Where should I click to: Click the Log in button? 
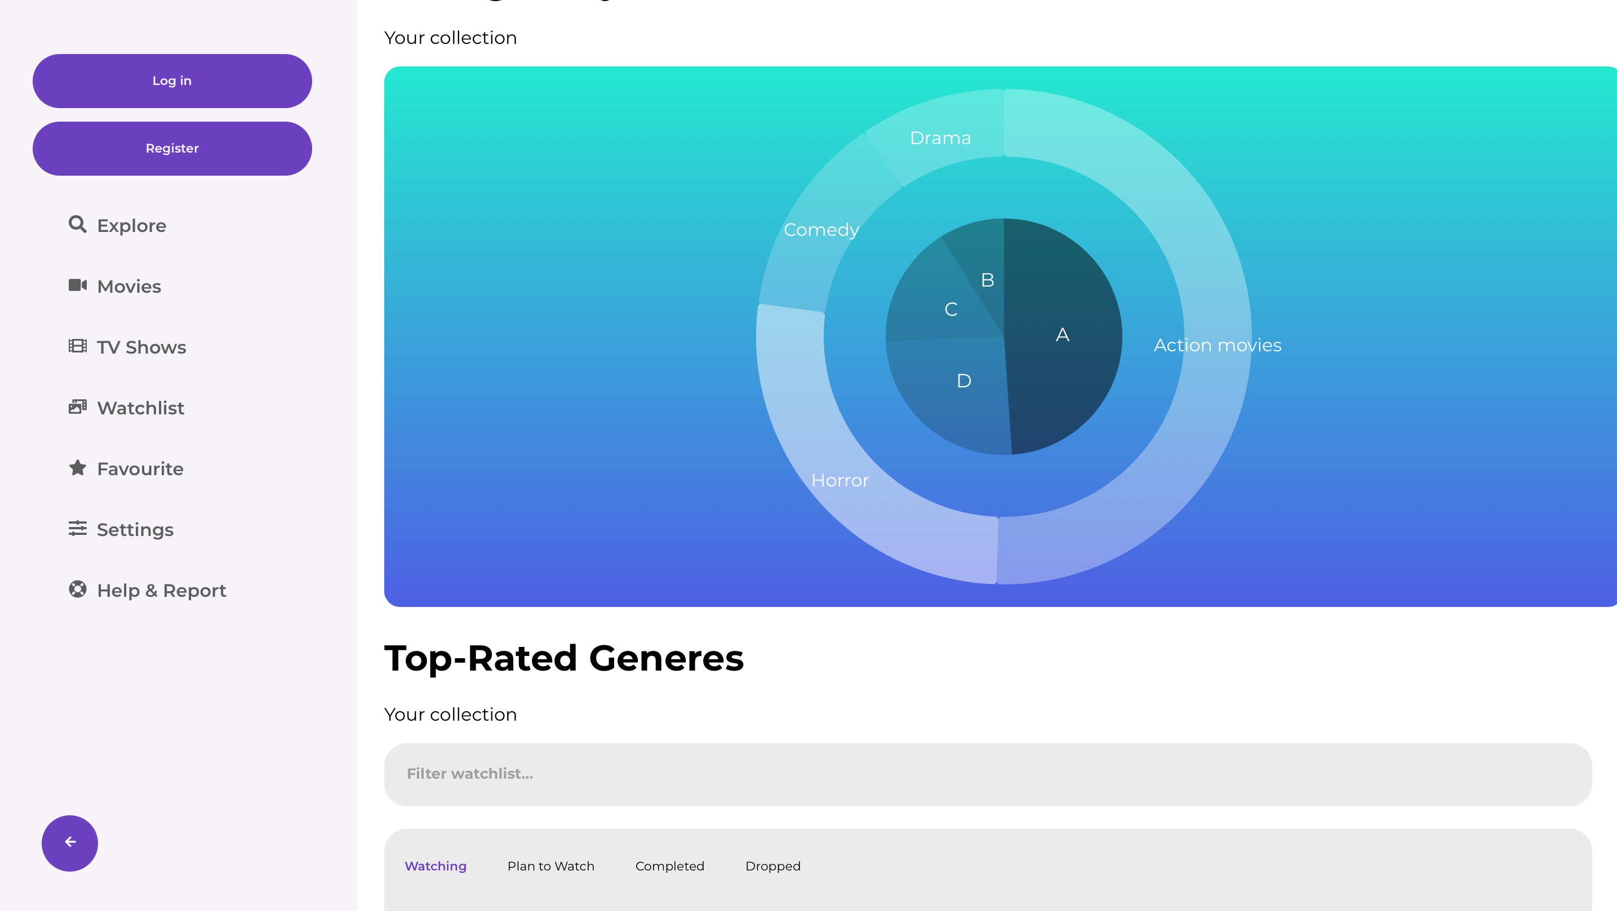(172, 81)
